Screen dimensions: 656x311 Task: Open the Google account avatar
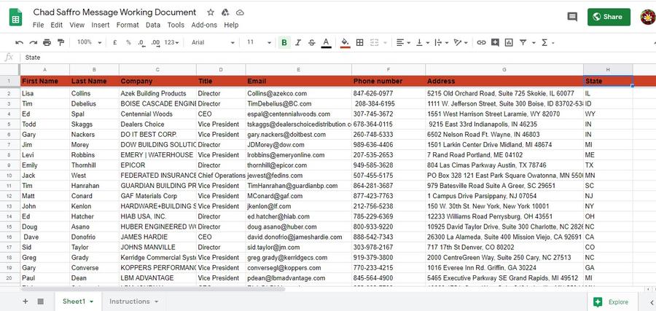pos(648,17)
